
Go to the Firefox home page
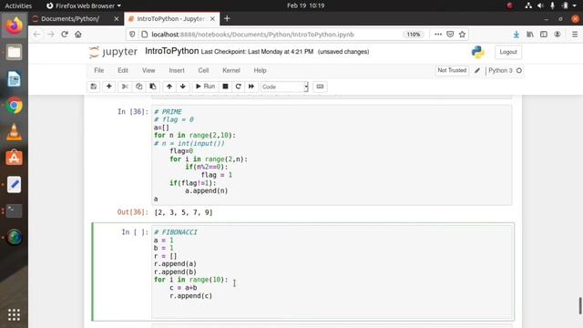(x=78, y=35)
